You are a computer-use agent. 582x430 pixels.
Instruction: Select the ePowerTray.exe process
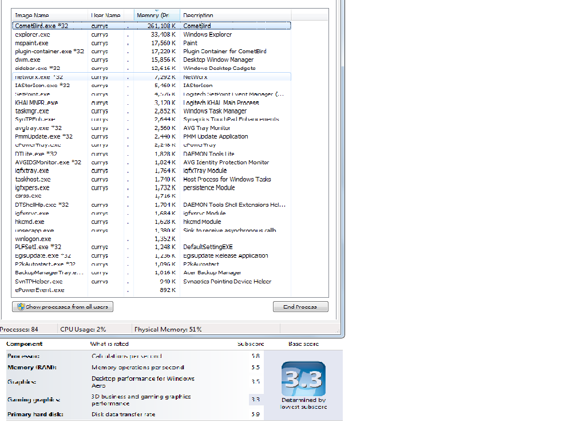pos(152,145)
